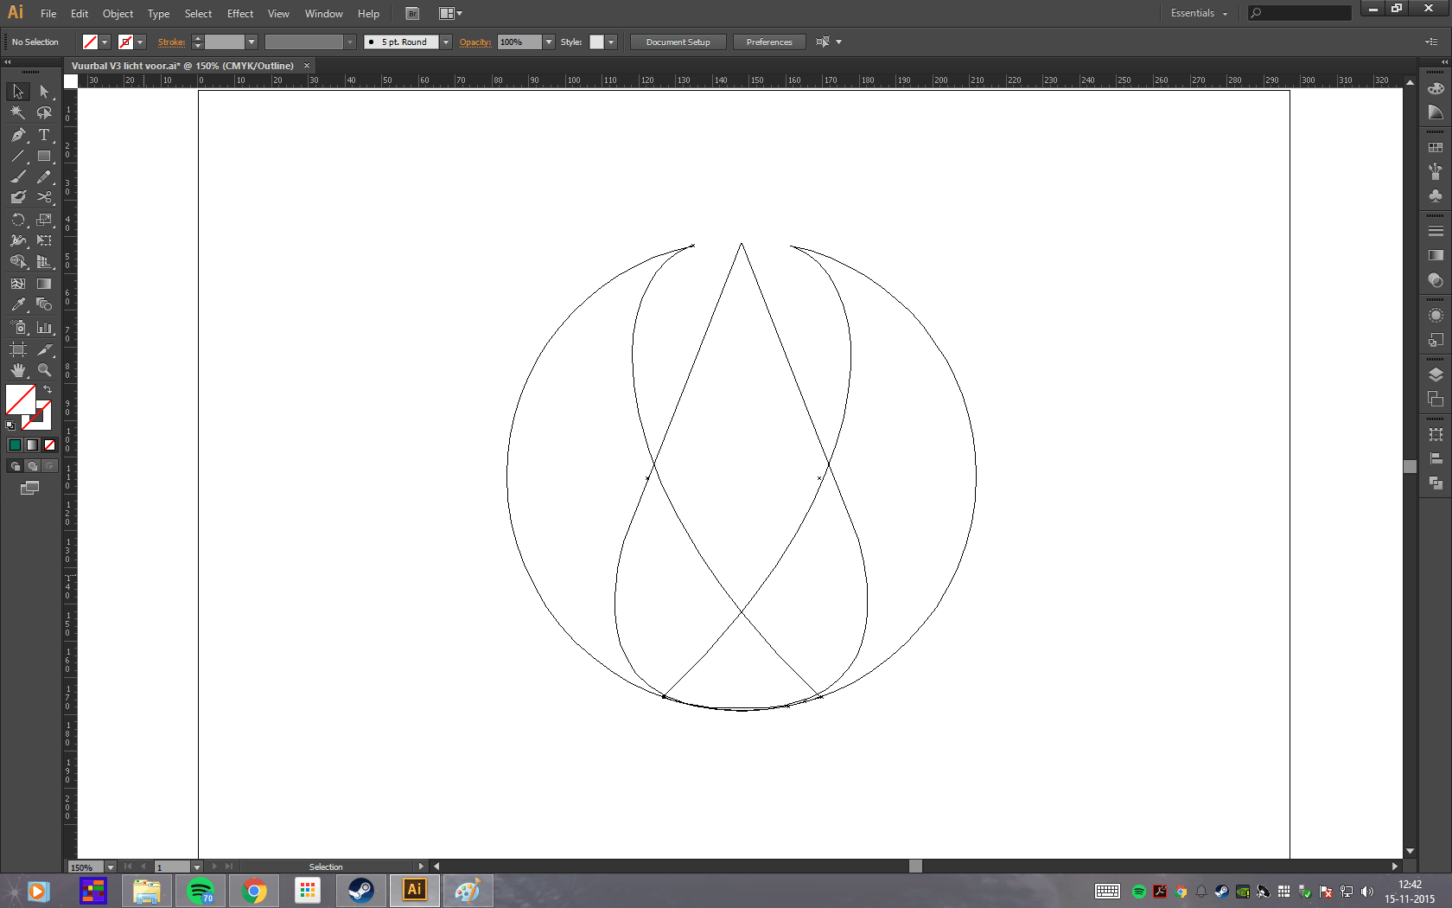Viewport: 1452px width, 908px height.
Task: Open the 5 pt. Round brush dropdown
Action: point(446,42)
